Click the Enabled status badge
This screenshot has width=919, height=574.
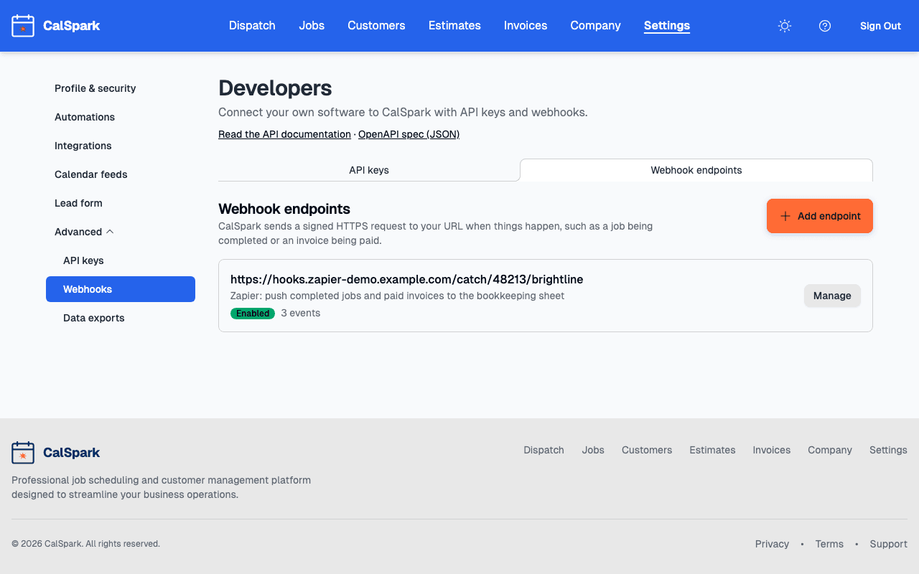point(253,314)
